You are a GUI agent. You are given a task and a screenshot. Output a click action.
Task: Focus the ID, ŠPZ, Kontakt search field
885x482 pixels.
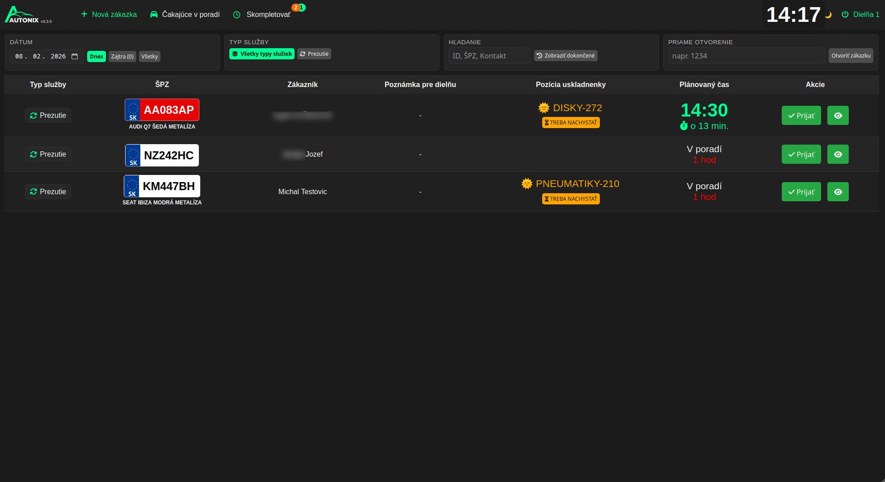pos(489,56)
